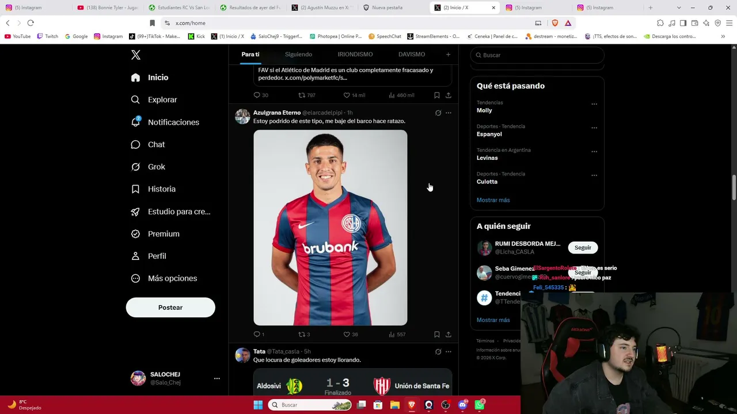737x414 pixels.
Task: Switch to DAVISMO tab
Action: pyautogui.click(x=412, y=55)
